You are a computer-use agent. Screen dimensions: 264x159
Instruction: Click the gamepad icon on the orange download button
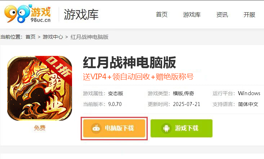click(x=96, y=128)
